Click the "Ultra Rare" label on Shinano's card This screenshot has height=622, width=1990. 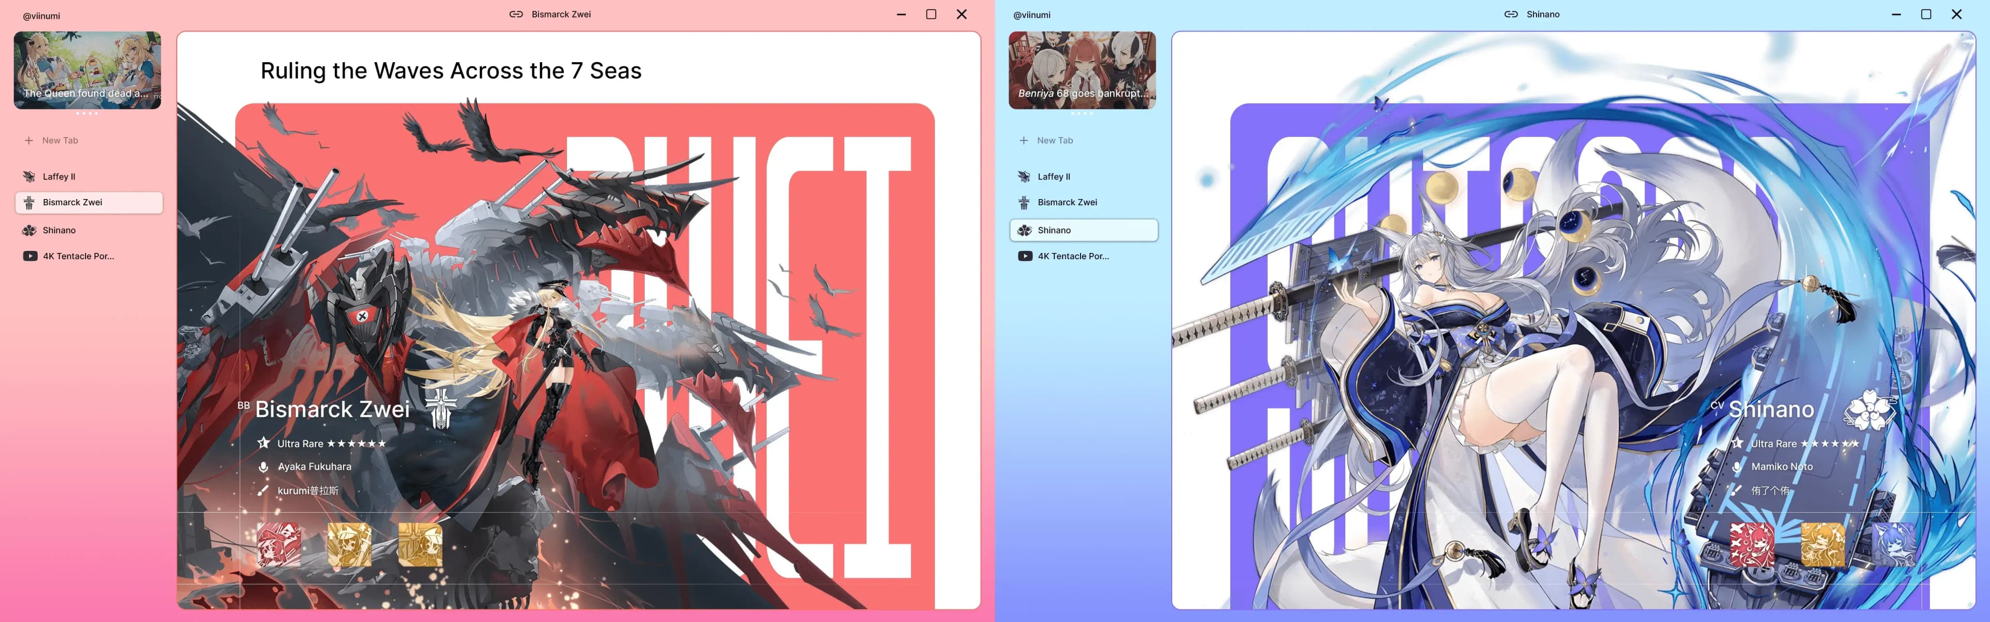click(1774, 444)
